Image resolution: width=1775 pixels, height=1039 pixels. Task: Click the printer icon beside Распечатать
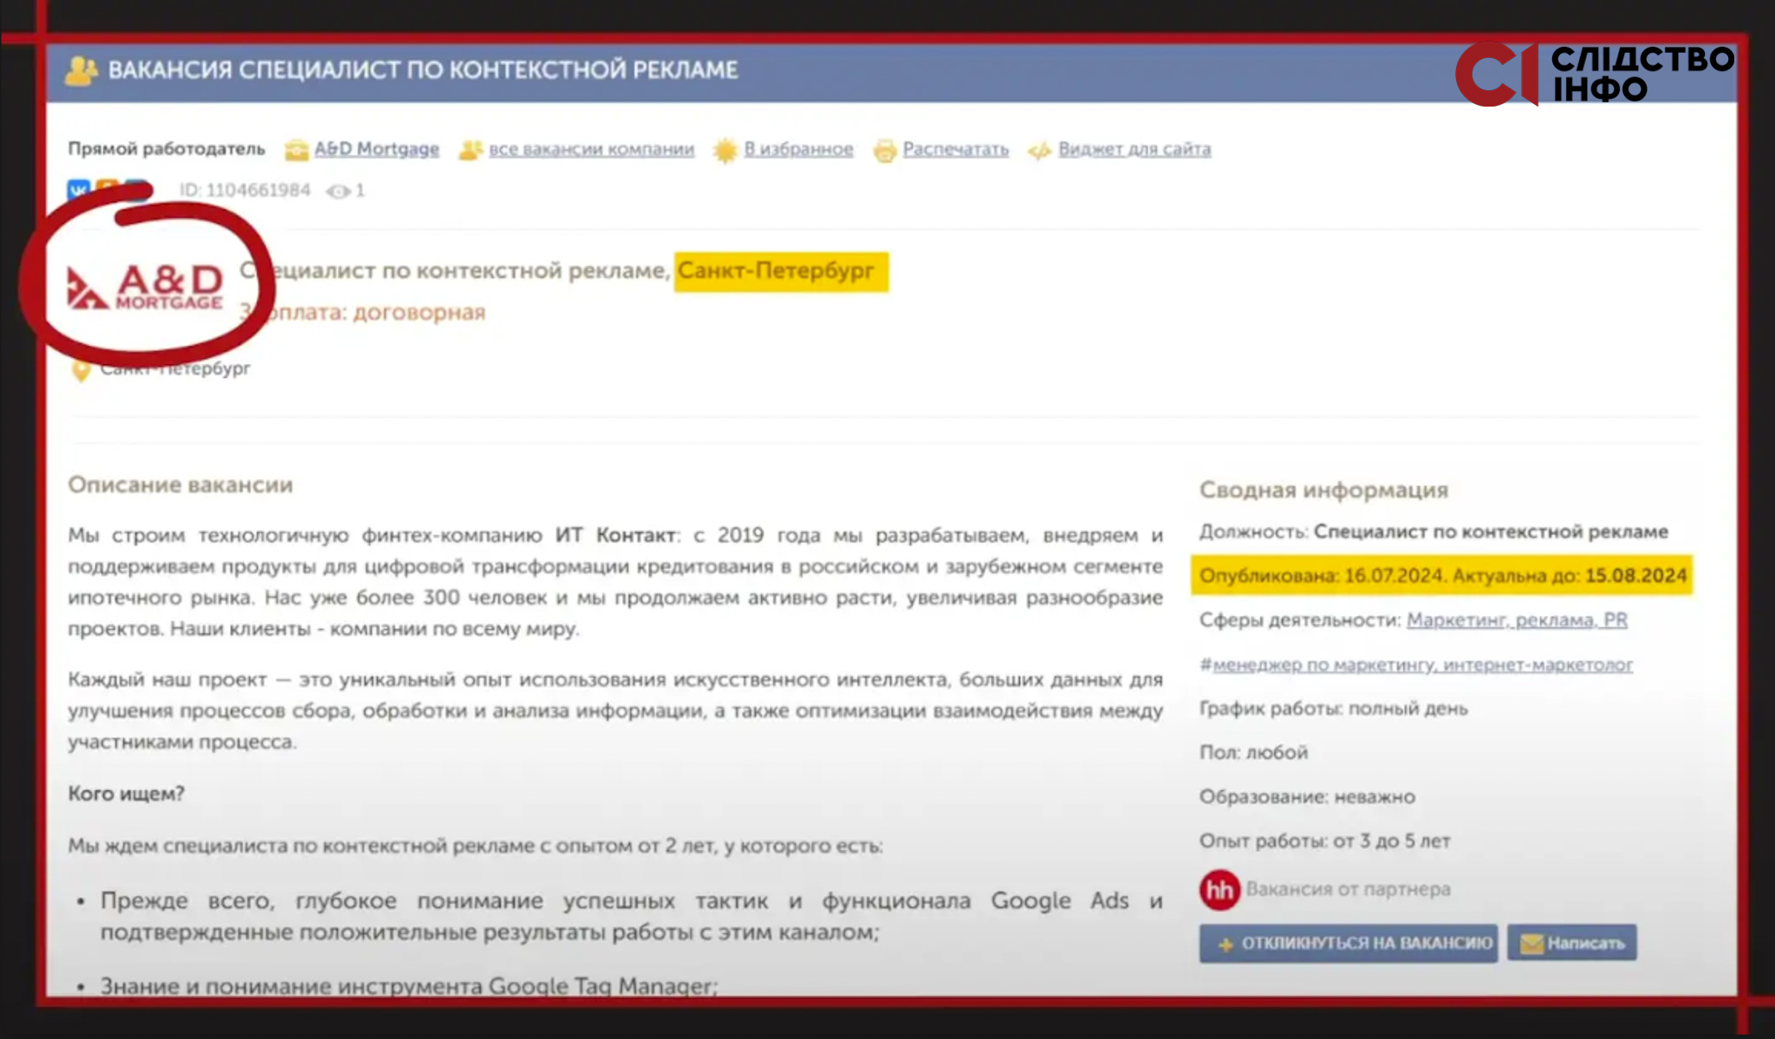[x=884, y=150]
